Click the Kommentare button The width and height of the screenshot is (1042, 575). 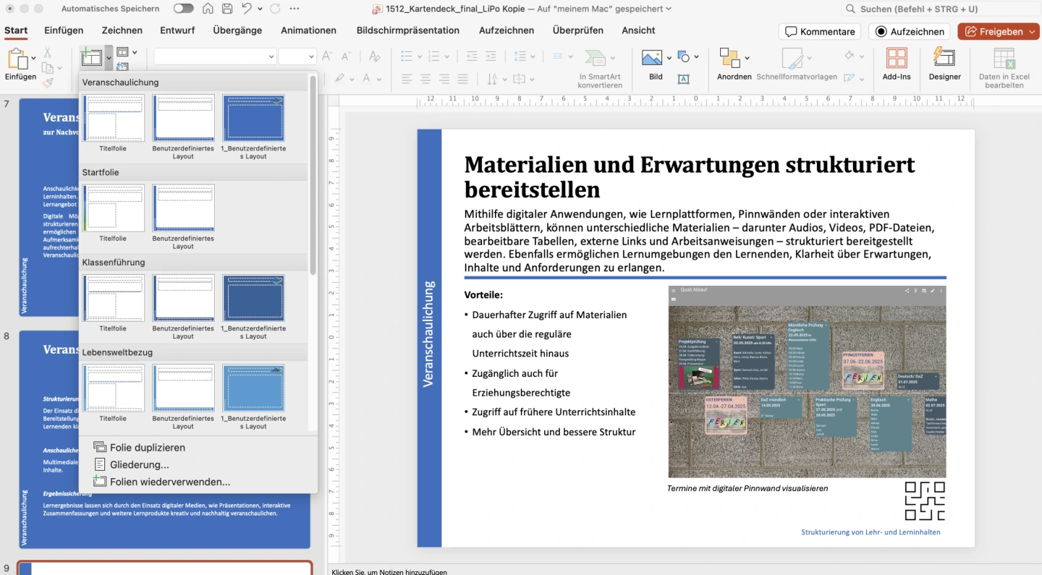[819, 32]
